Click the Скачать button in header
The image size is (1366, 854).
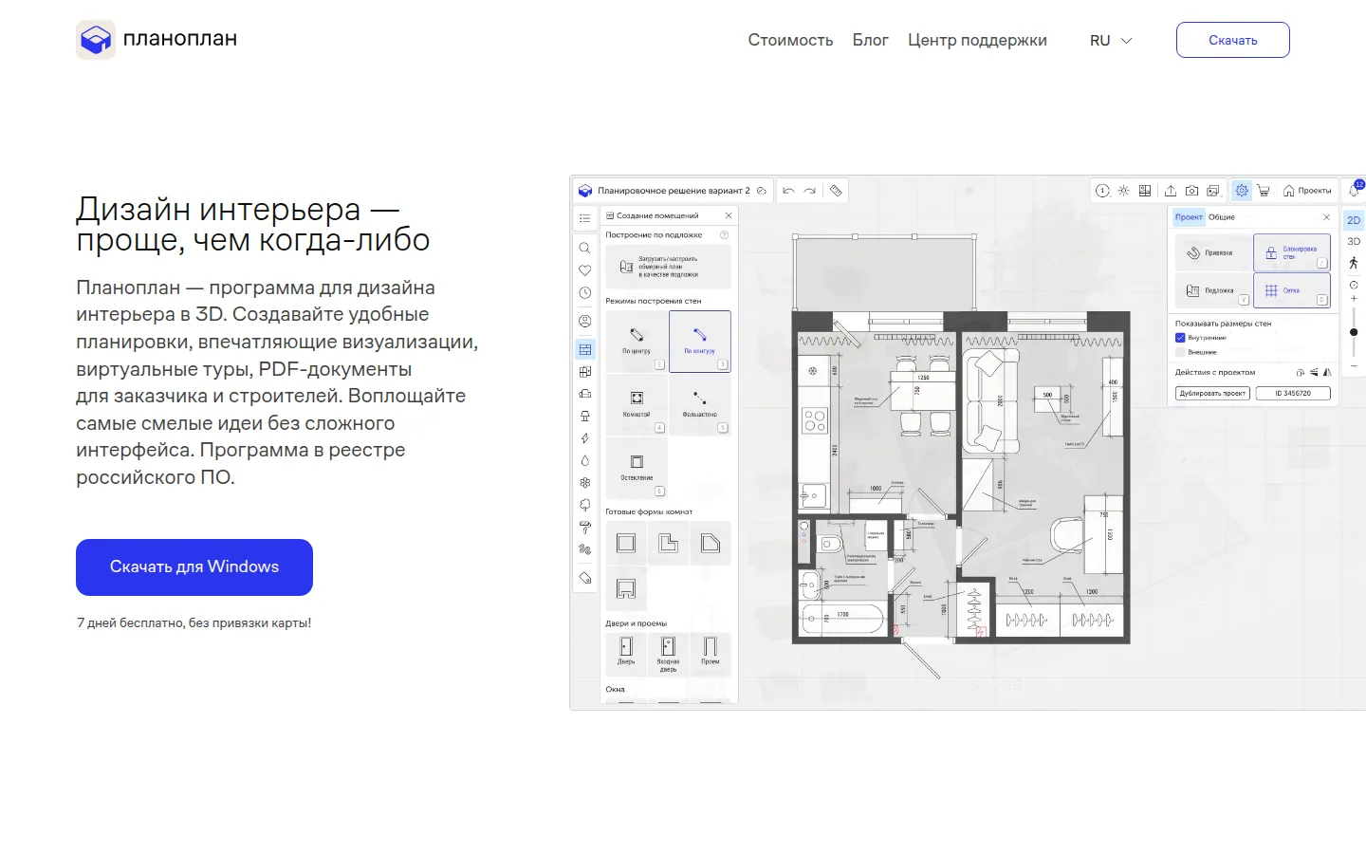tap(1232, 40)
